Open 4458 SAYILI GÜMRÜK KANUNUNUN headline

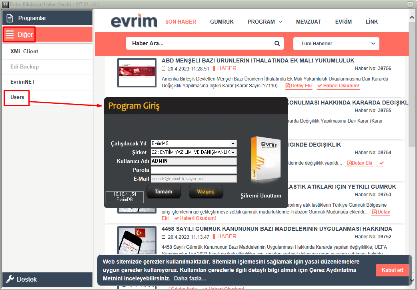click(277, 229)
